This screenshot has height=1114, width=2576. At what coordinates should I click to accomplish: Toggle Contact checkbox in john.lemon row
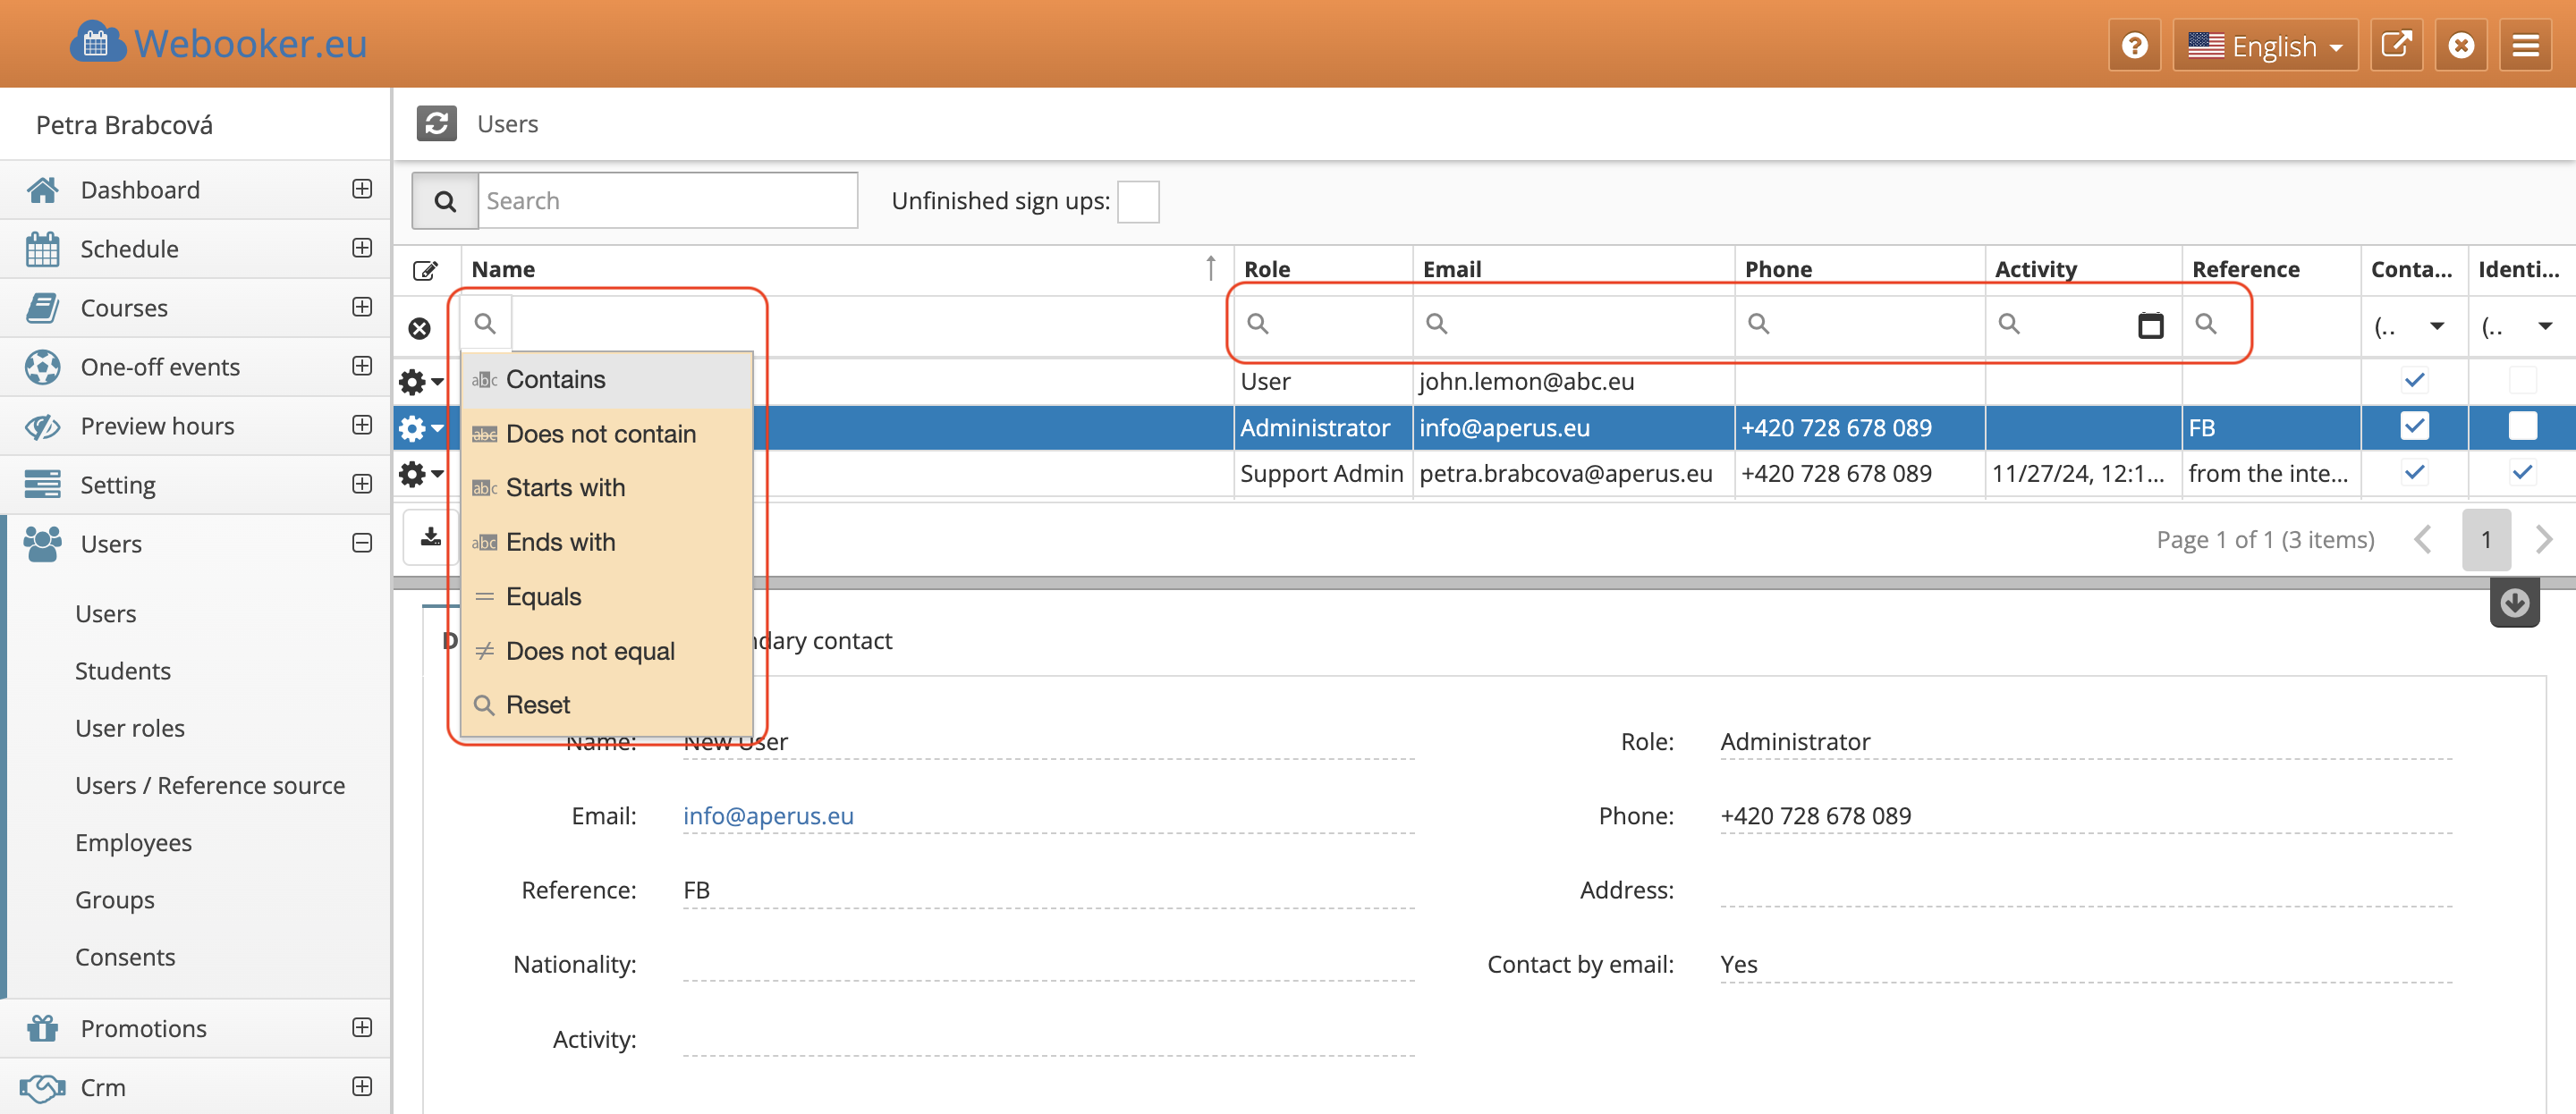pyautogui.click(x=2413, y=381)
